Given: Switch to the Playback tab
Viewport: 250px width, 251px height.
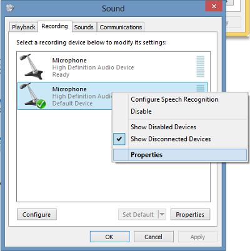Looking at the screenshot, I should [24, 27].
